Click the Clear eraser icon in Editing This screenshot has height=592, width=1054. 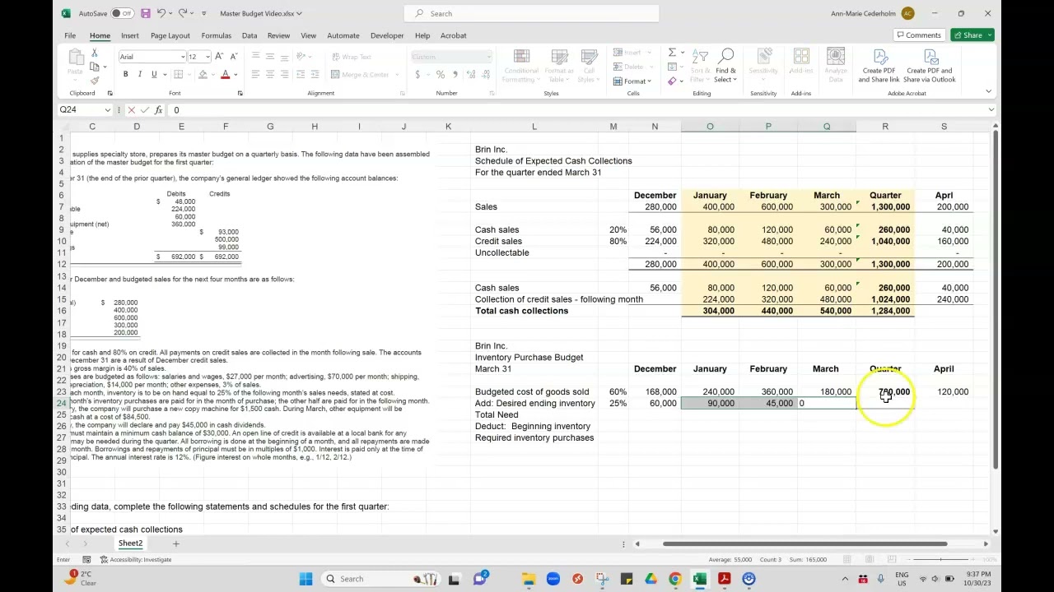tap(672, 81)
